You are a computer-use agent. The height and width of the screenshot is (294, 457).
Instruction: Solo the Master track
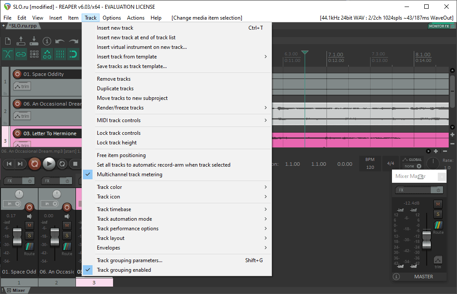[x=438, y=214]
